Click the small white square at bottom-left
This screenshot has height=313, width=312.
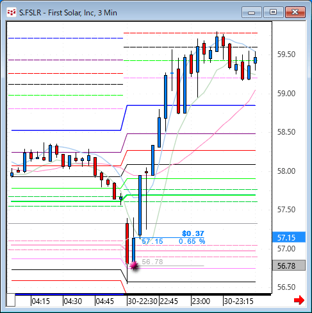[x=11, y=300]
